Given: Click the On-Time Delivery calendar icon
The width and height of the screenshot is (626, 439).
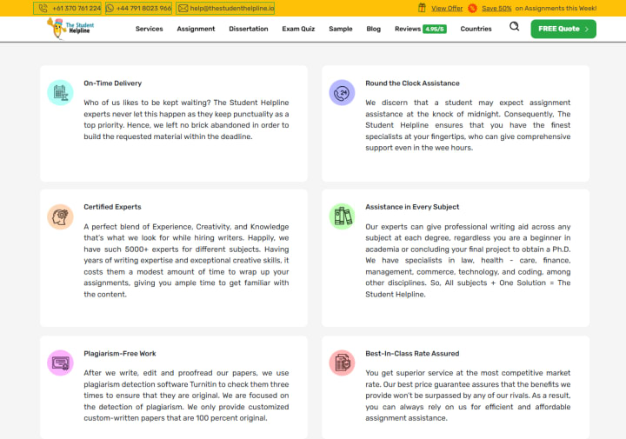Looking at the screenshot, I should click(x=60, y=93).
